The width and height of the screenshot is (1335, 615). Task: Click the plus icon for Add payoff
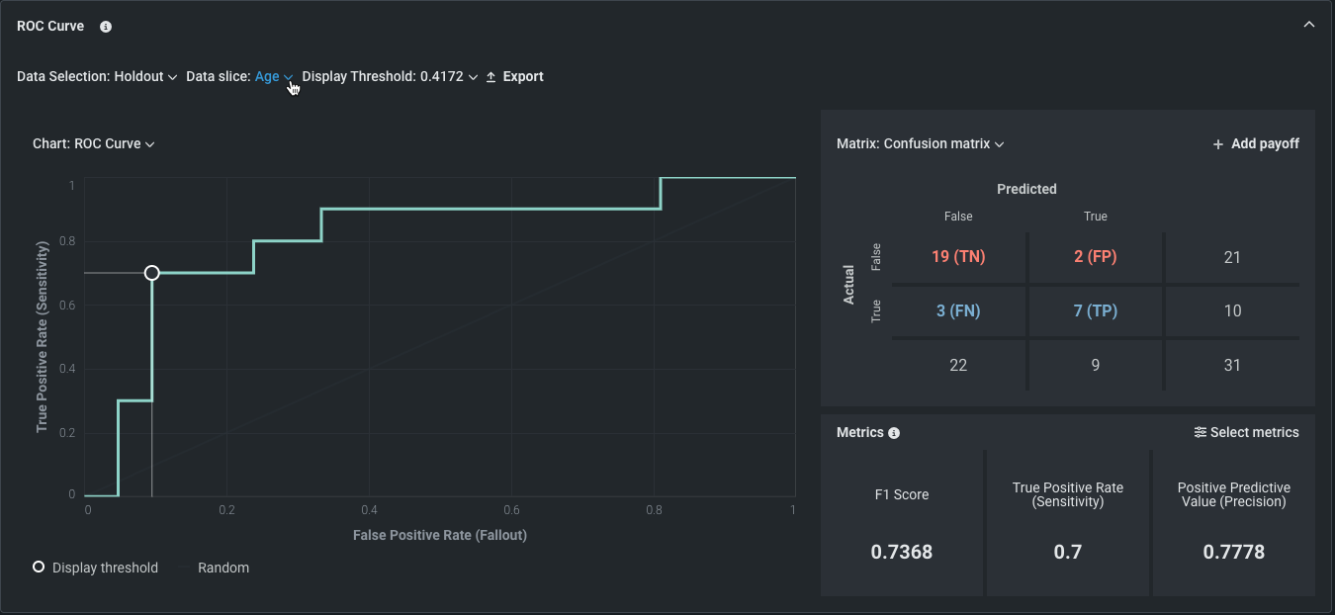[1218, 144]
